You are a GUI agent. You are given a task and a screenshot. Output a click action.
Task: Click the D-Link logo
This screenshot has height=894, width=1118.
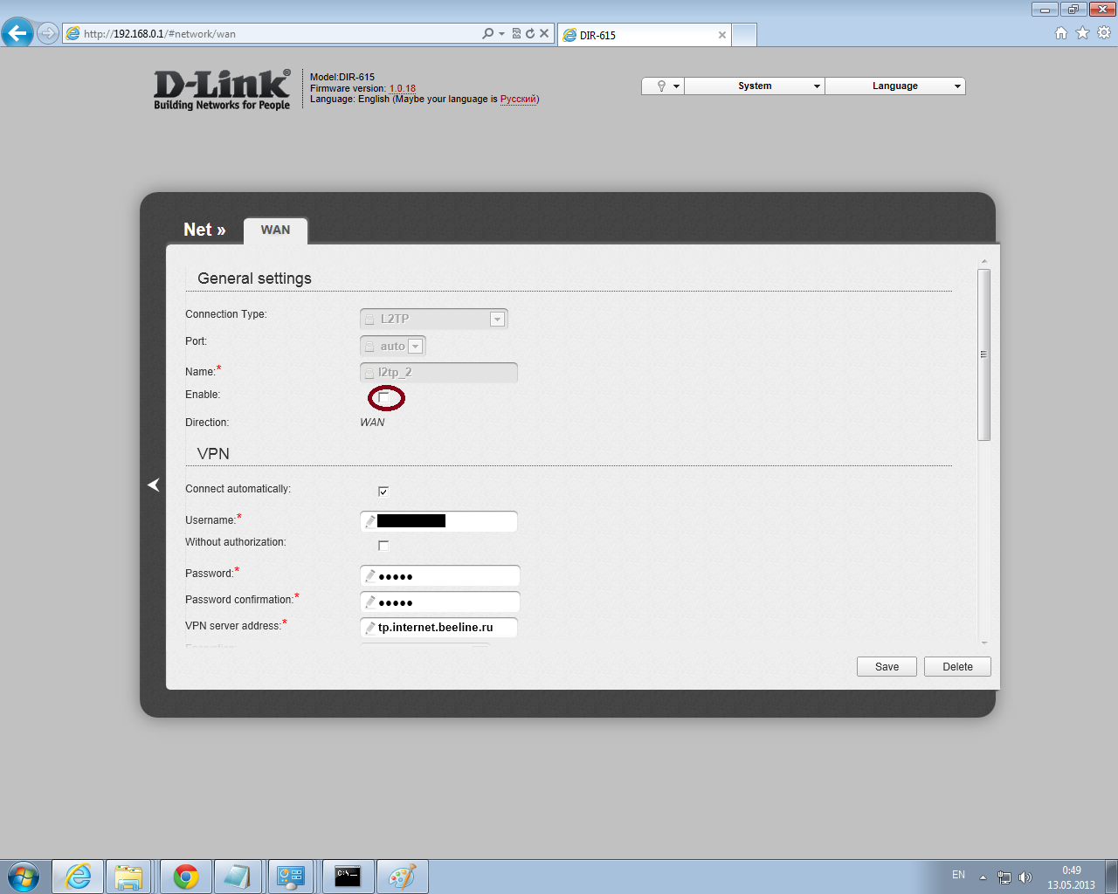(x=222, y=90)
